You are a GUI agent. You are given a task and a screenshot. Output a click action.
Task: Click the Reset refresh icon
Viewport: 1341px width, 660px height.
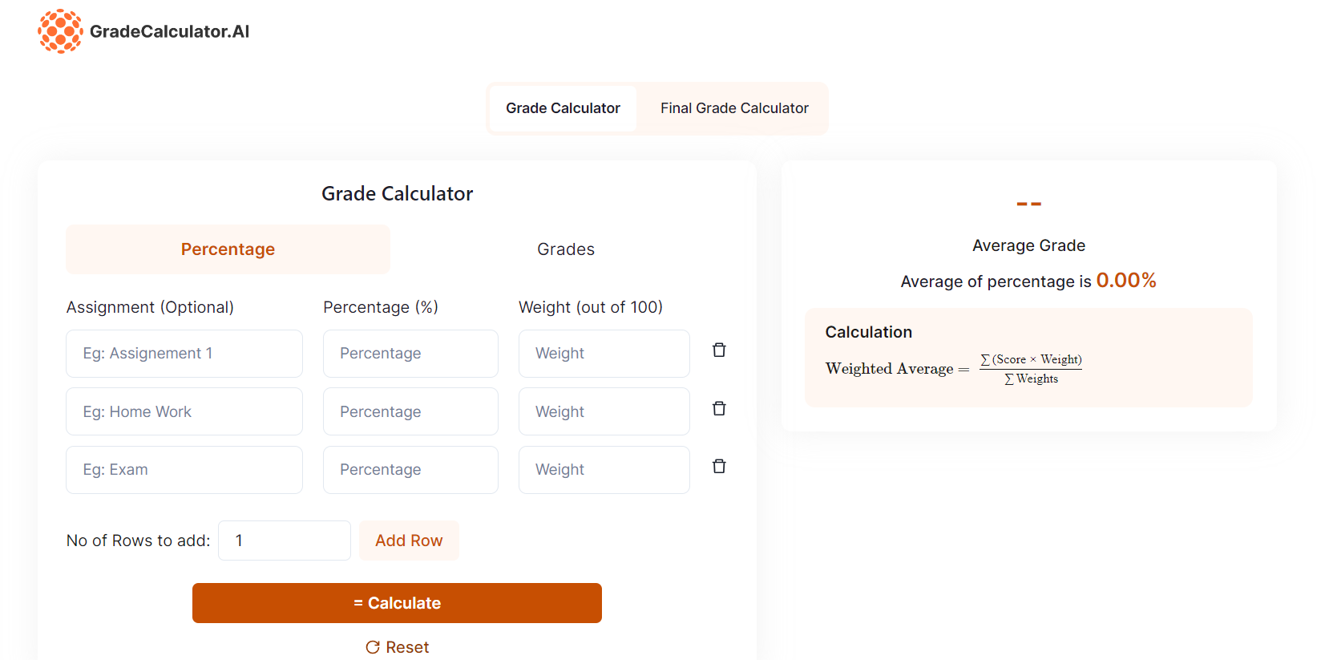pyautogui.click(x=373, y=647)
